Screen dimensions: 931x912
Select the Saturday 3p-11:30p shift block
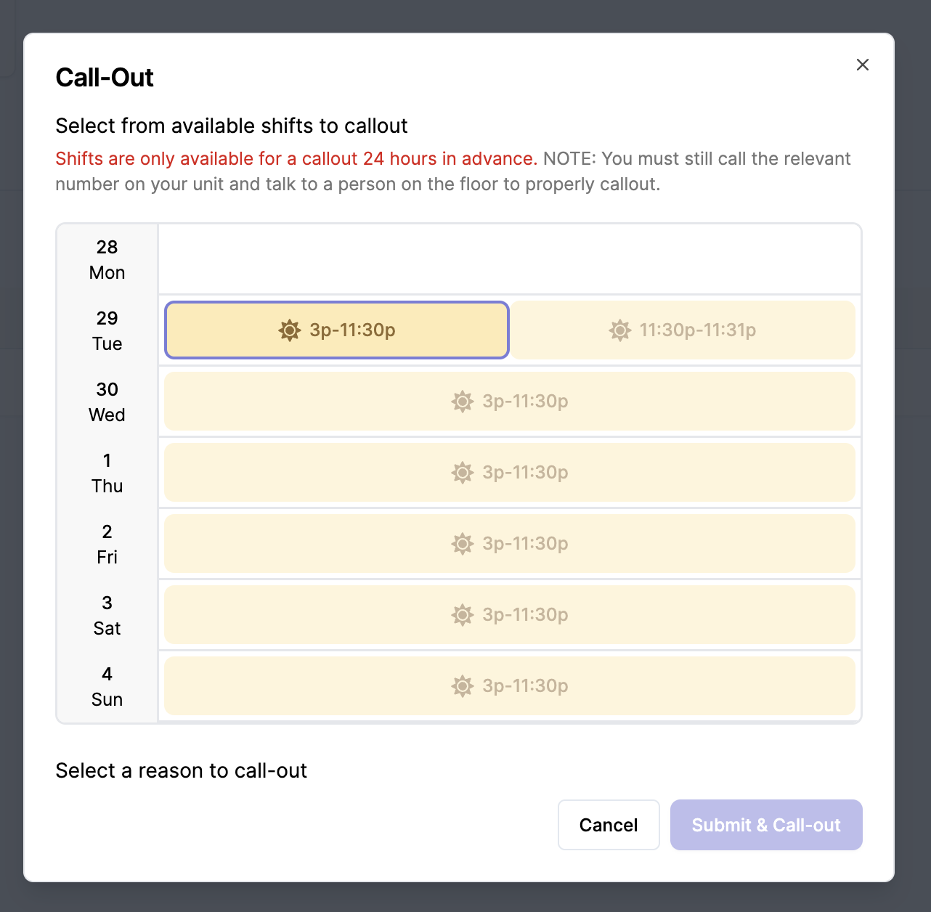coord(510,615)
